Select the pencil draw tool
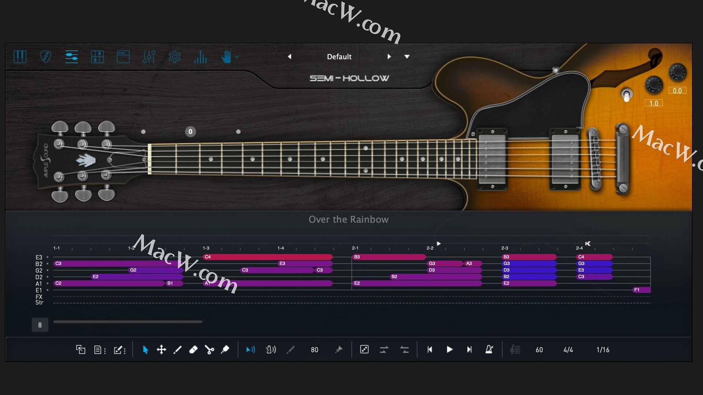Screen dimensions: 703x395 178,350
